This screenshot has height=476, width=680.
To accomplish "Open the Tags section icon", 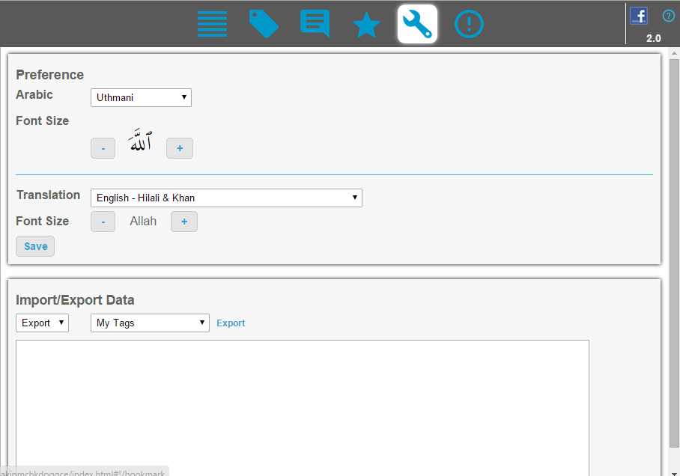I will click(x=264, y=24).
